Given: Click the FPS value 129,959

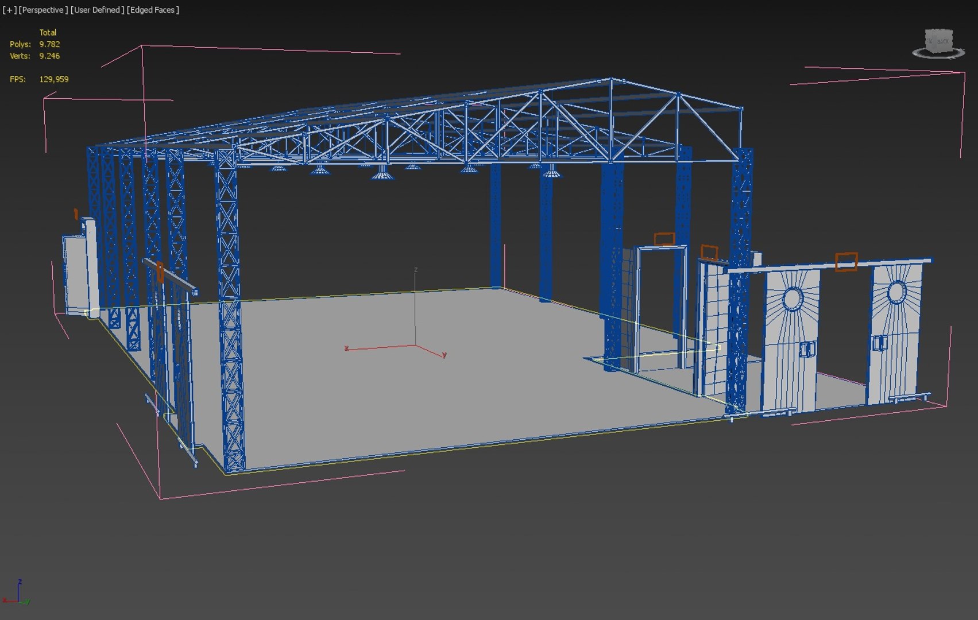Looking at the screenshot, I should (x=54, y=79).
